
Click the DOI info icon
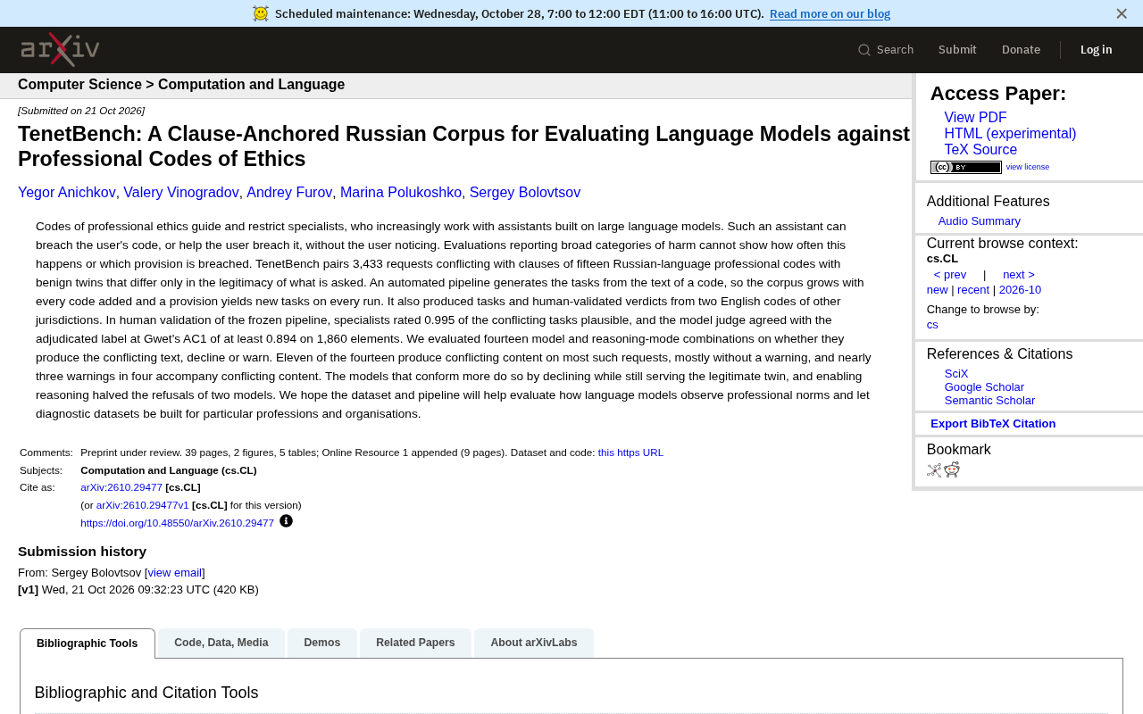point(286,521)
